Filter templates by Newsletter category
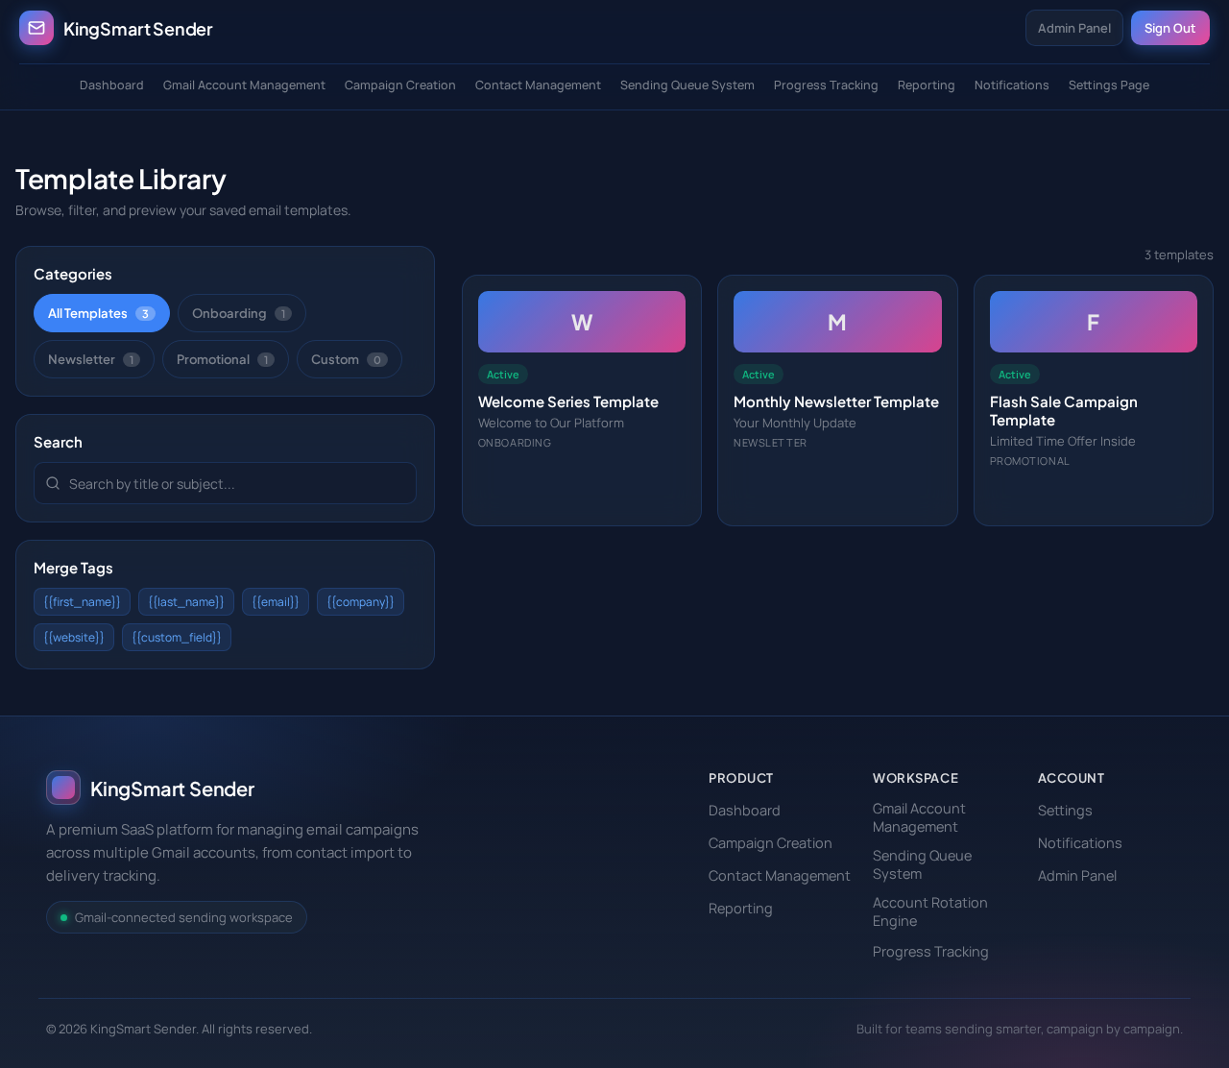Viewport: 1229px width, 1068px height. pyautogui.click(x=94, y=359)
